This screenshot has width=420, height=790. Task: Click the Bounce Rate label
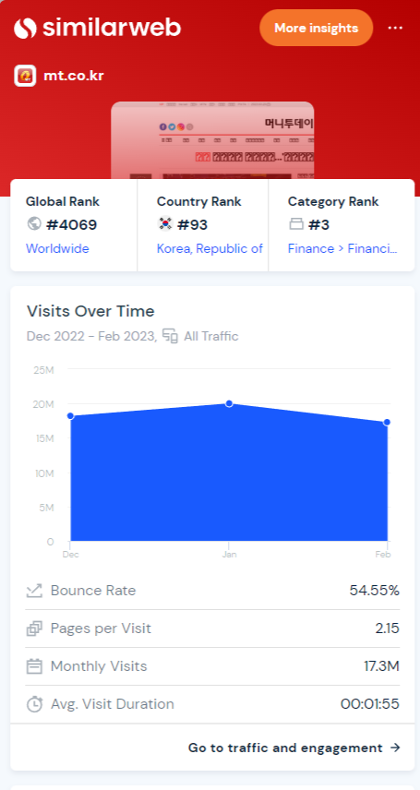click(93, 591)
